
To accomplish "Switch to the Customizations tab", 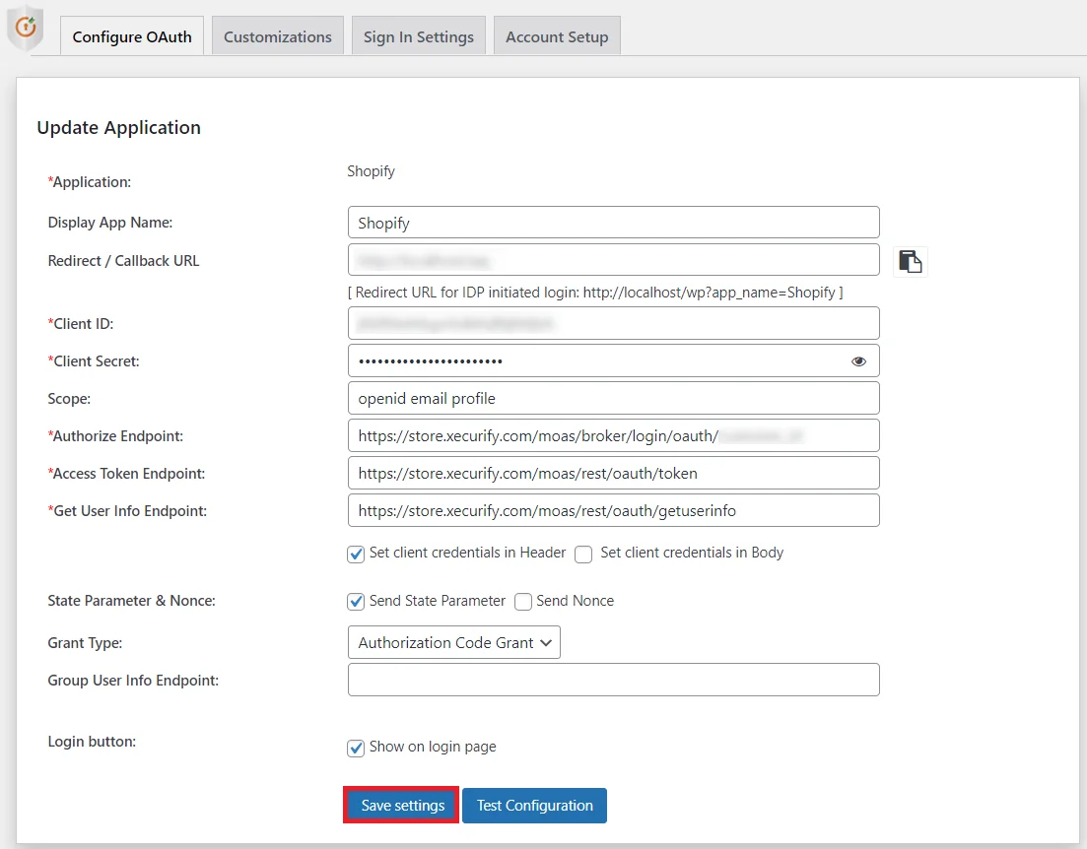I will (x=277, y=35).
